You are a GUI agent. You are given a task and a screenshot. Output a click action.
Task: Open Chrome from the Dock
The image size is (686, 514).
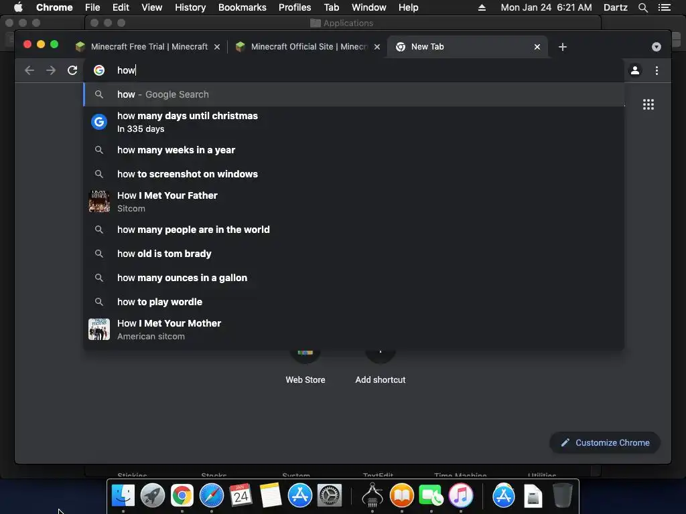click(182, 496)
